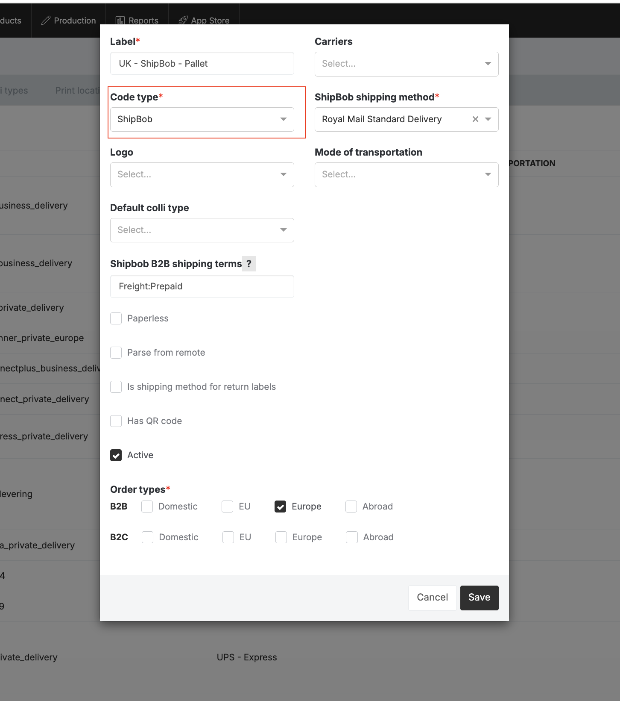Click the UPS - Express cell
This screenshot has width=620, height=701.
(247, 657)
